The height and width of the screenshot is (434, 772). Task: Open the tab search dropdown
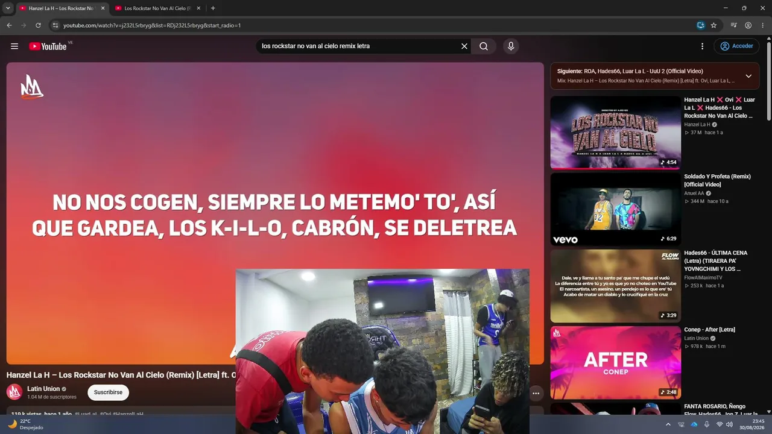[8, 8]
